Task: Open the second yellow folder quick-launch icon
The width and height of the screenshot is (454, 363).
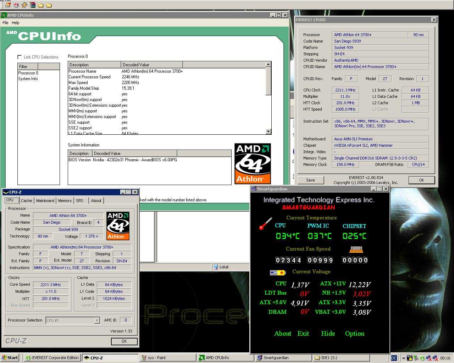Action: pos(49,5)
